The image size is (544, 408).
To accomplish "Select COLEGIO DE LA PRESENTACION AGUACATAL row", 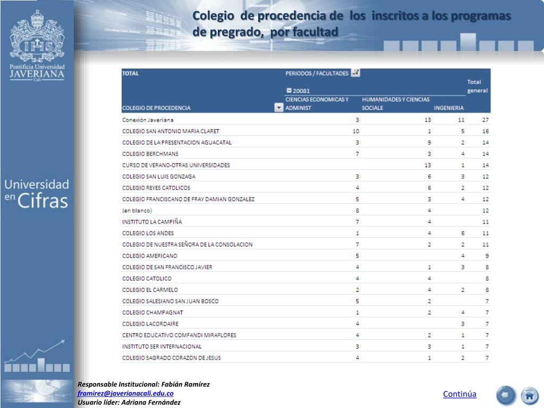I will click(306, 142).
